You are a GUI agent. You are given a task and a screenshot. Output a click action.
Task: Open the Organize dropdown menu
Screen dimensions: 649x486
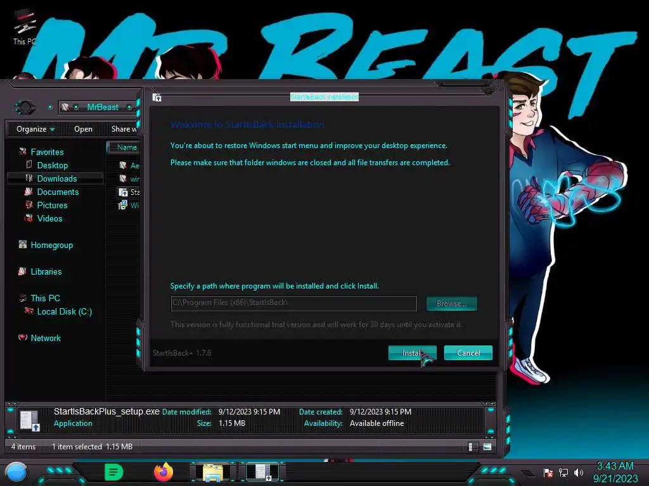pyautogui.click(x=35, y=129)
